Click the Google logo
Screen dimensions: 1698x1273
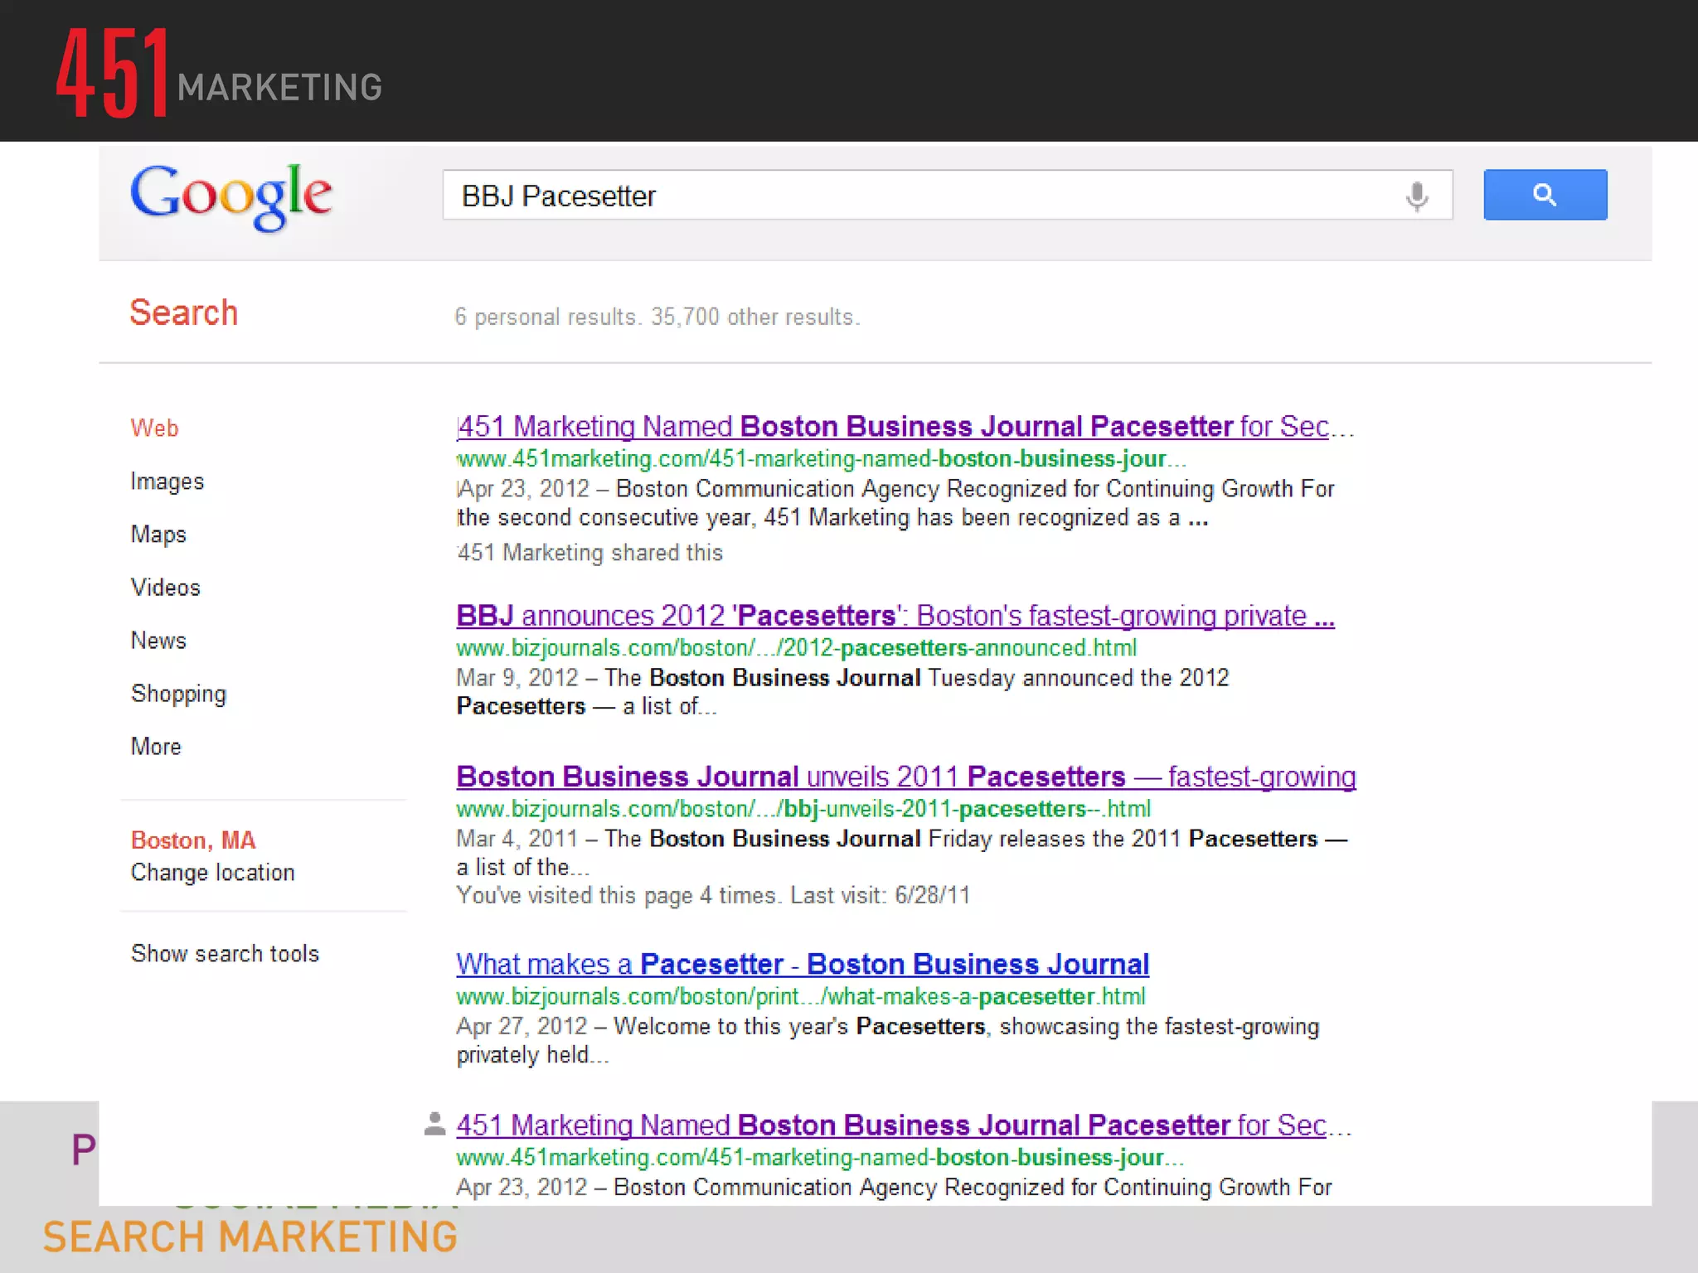231,196
